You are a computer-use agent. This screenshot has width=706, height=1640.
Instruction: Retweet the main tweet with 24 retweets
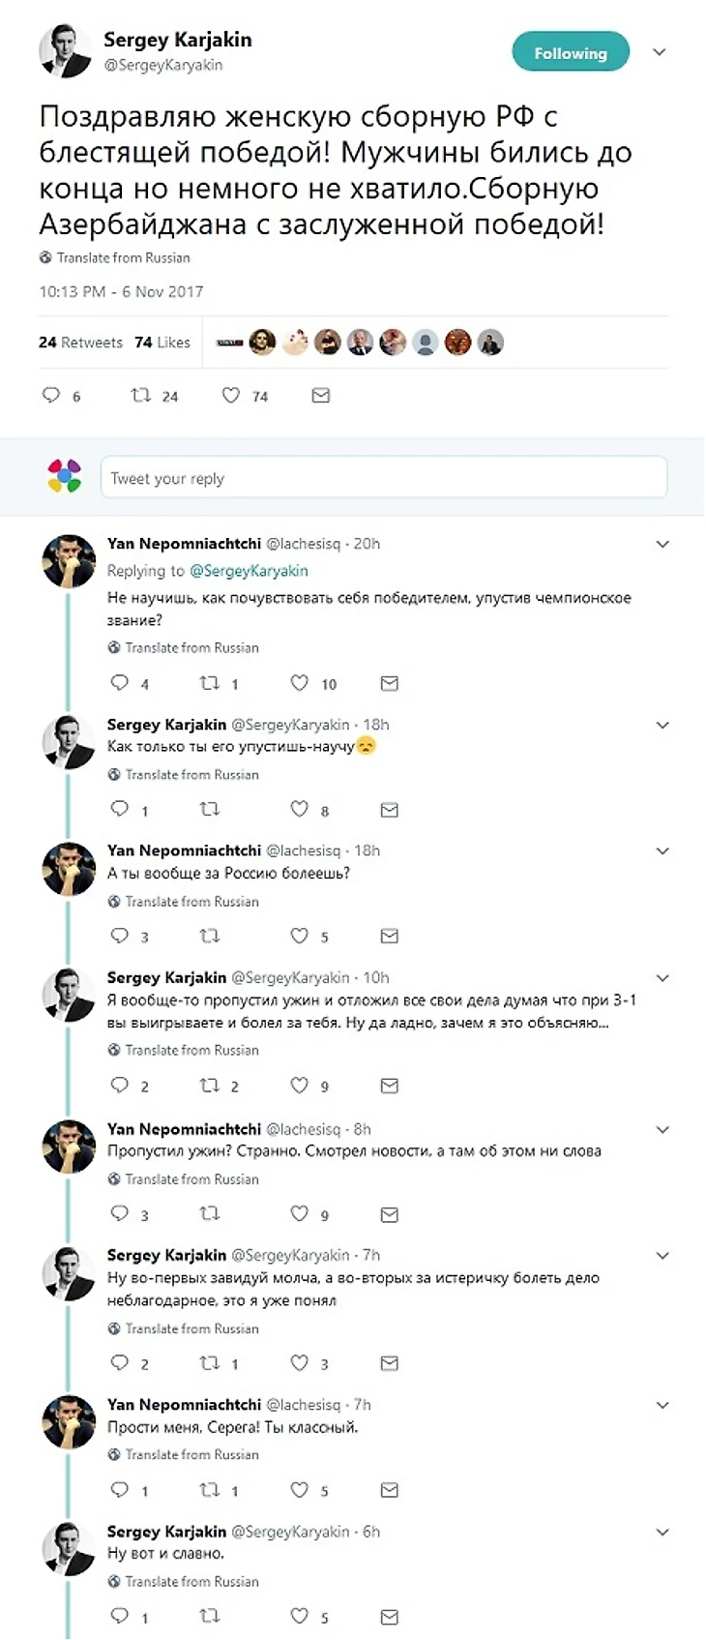(x=141, y=395)
